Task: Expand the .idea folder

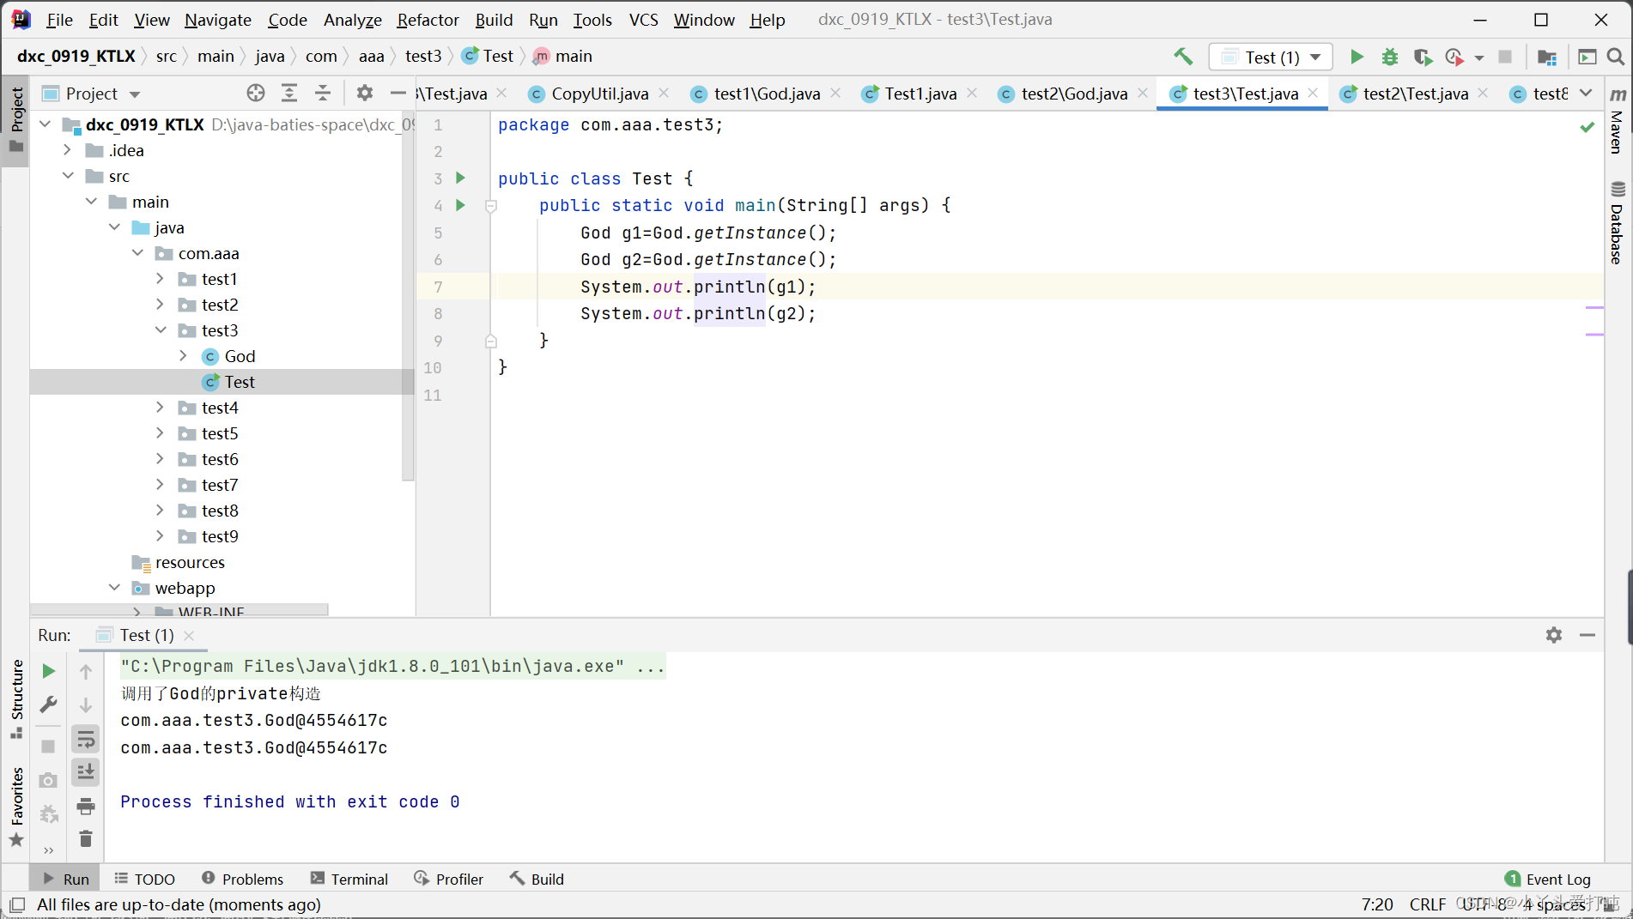Action: [x=69, y=150]
